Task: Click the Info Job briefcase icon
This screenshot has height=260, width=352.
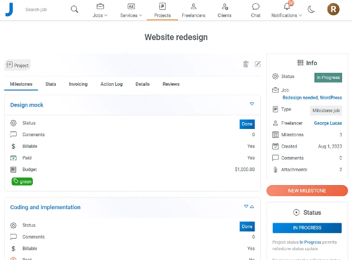Action: 275,90
